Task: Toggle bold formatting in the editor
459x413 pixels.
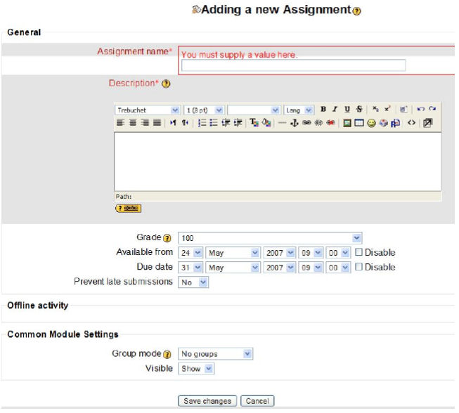Action: pyautogui.click(x=323, y=110)
